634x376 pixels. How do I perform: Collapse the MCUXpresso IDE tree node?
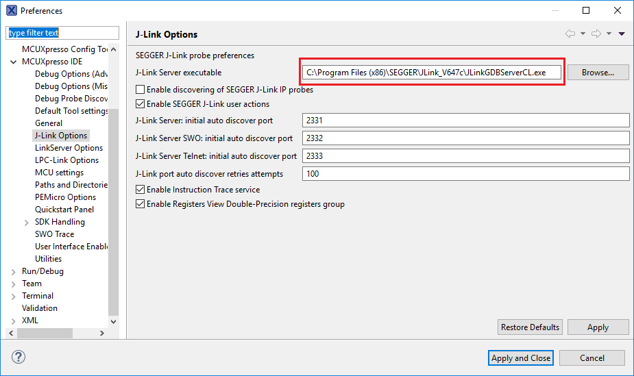click(14, 62)
